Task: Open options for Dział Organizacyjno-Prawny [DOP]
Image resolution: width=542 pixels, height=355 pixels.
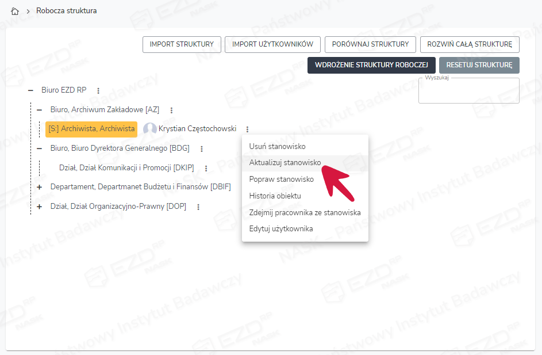Action: coord(198,207)
